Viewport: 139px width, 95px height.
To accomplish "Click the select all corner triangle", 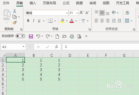I will click(x=4, y=55).
